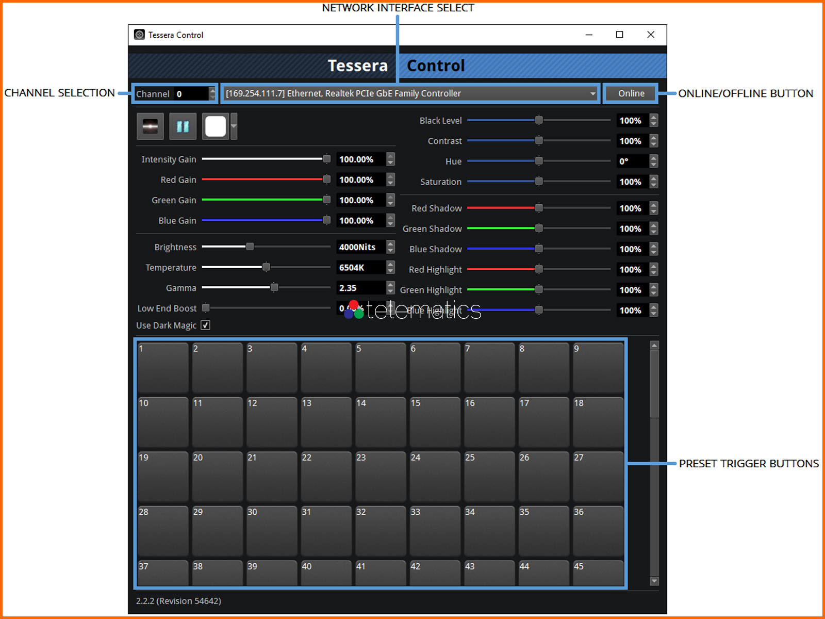The width and height of the screenshot is (825, 619).
Task: Trigger preset button 36
Action: (598, 531)
